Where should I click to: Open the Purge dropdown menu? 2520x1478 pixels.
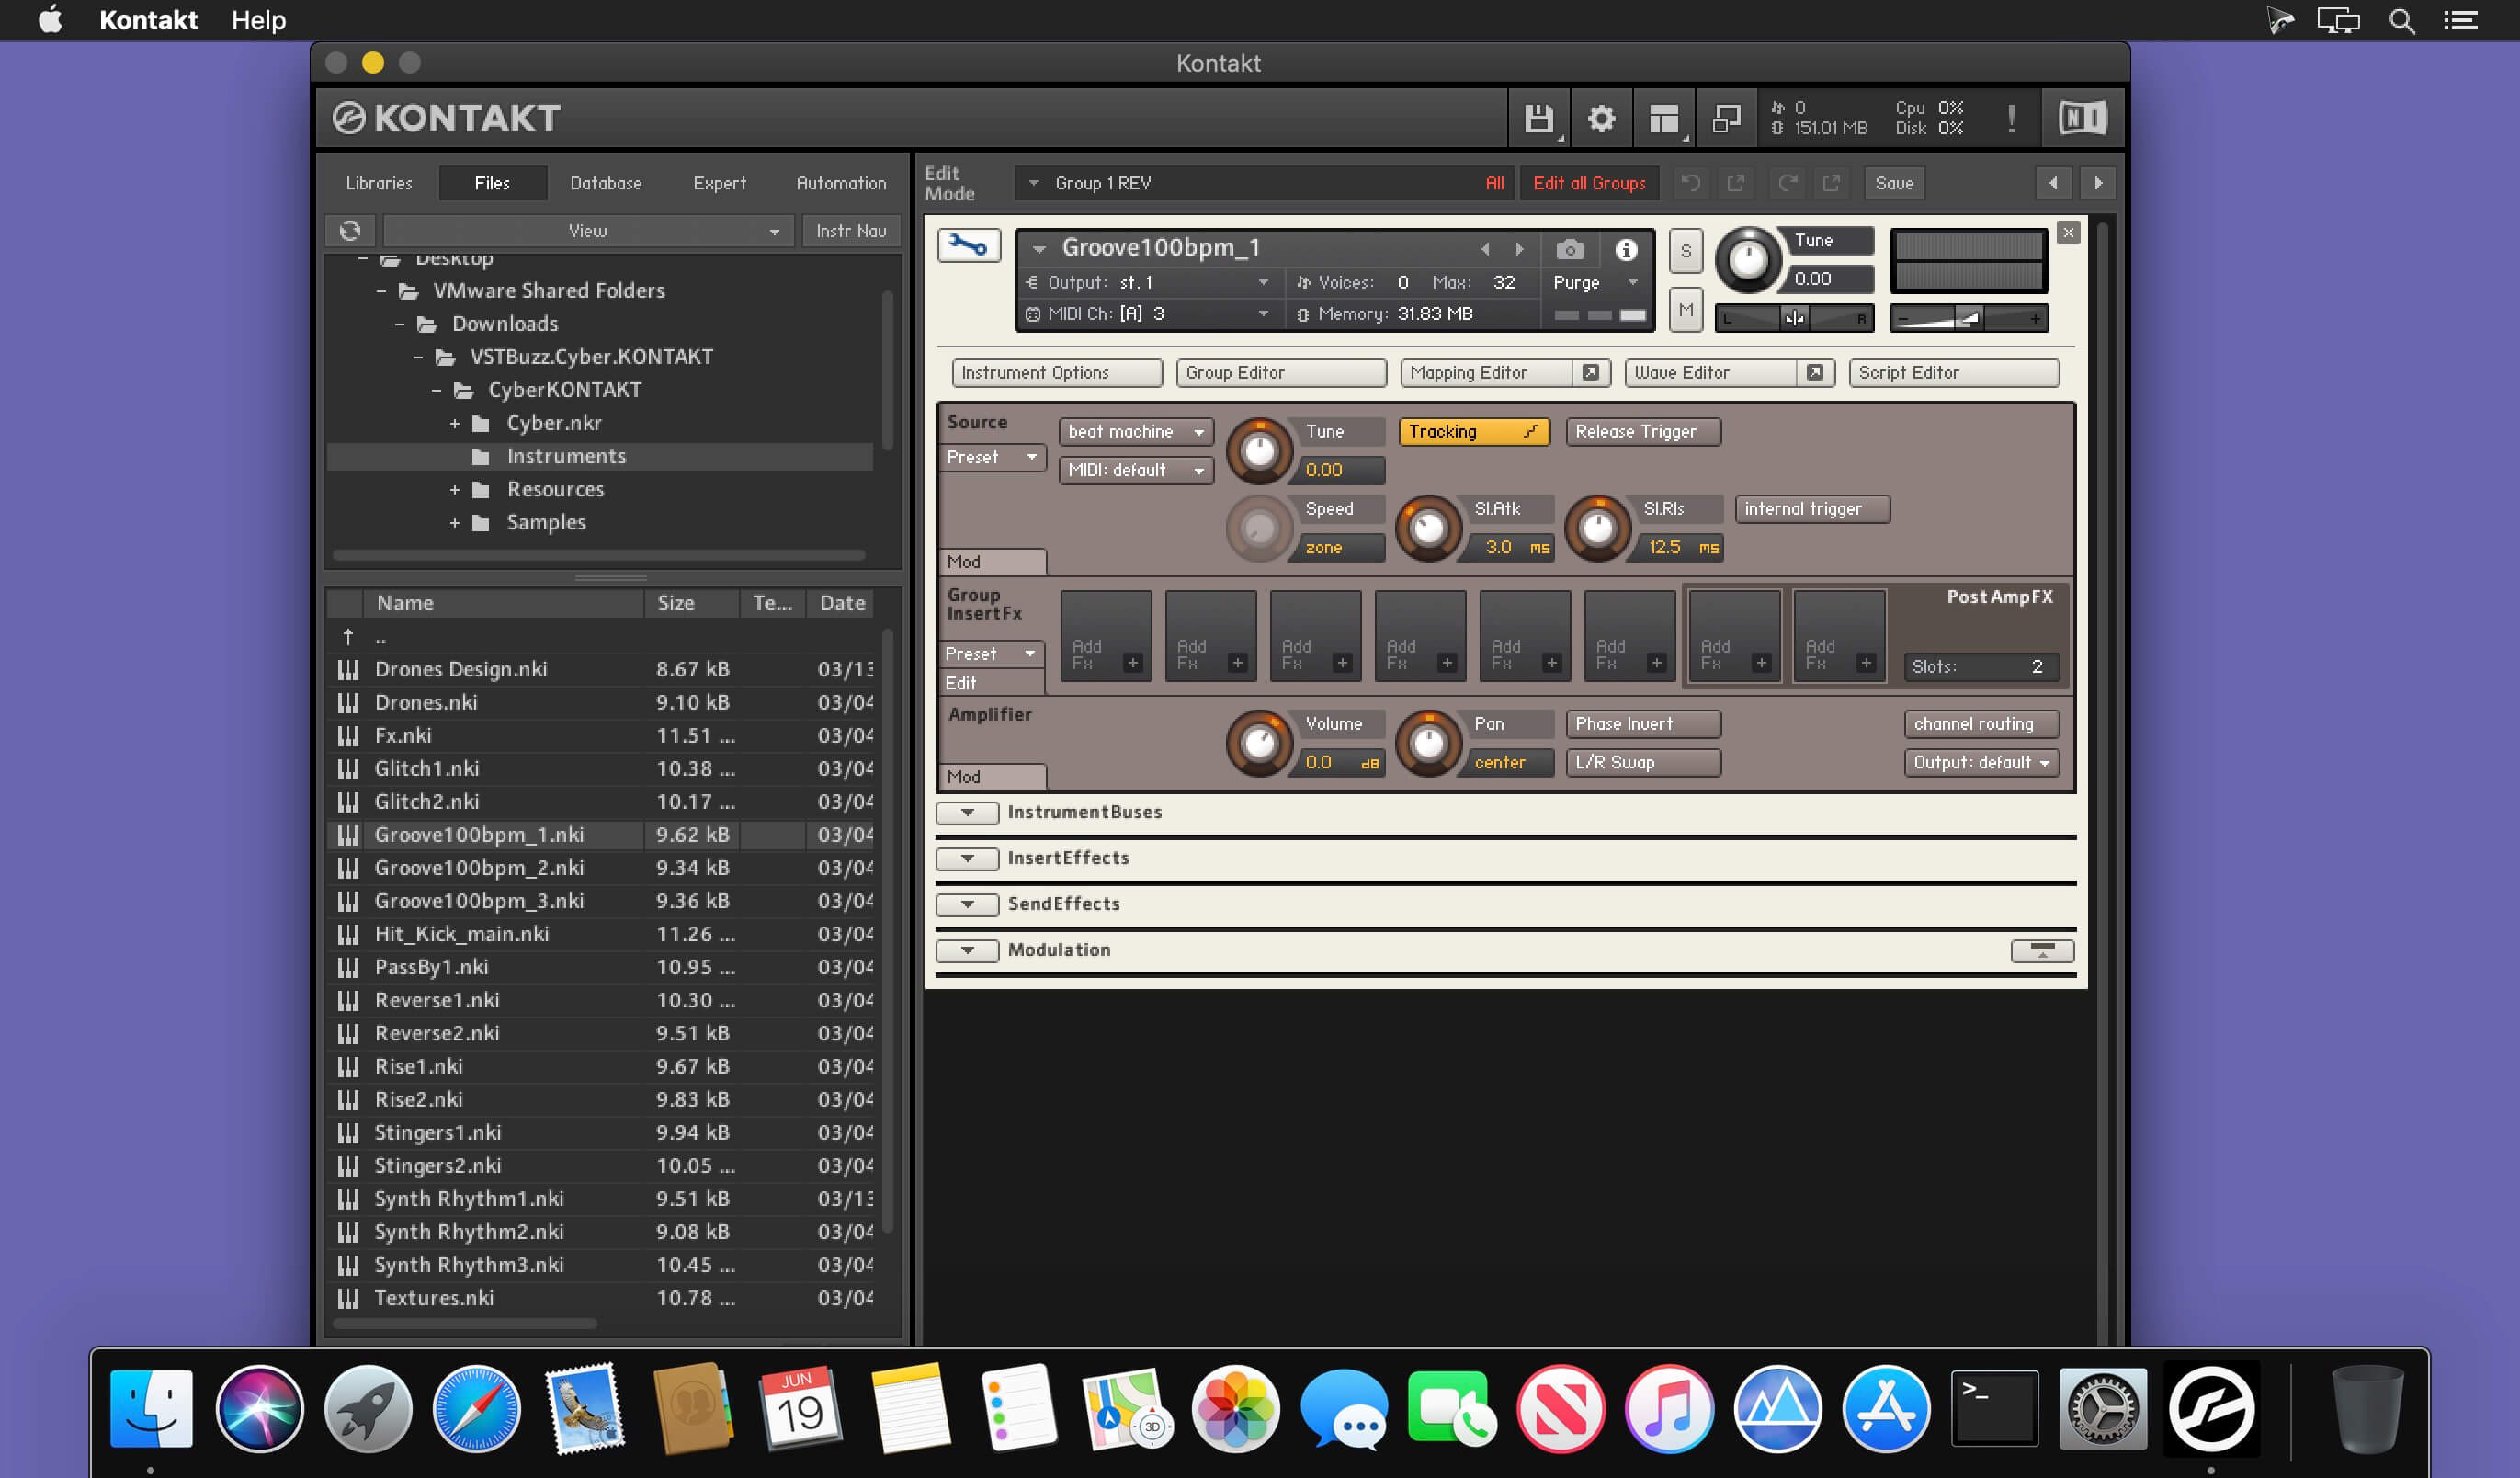tap(1596, 283)
